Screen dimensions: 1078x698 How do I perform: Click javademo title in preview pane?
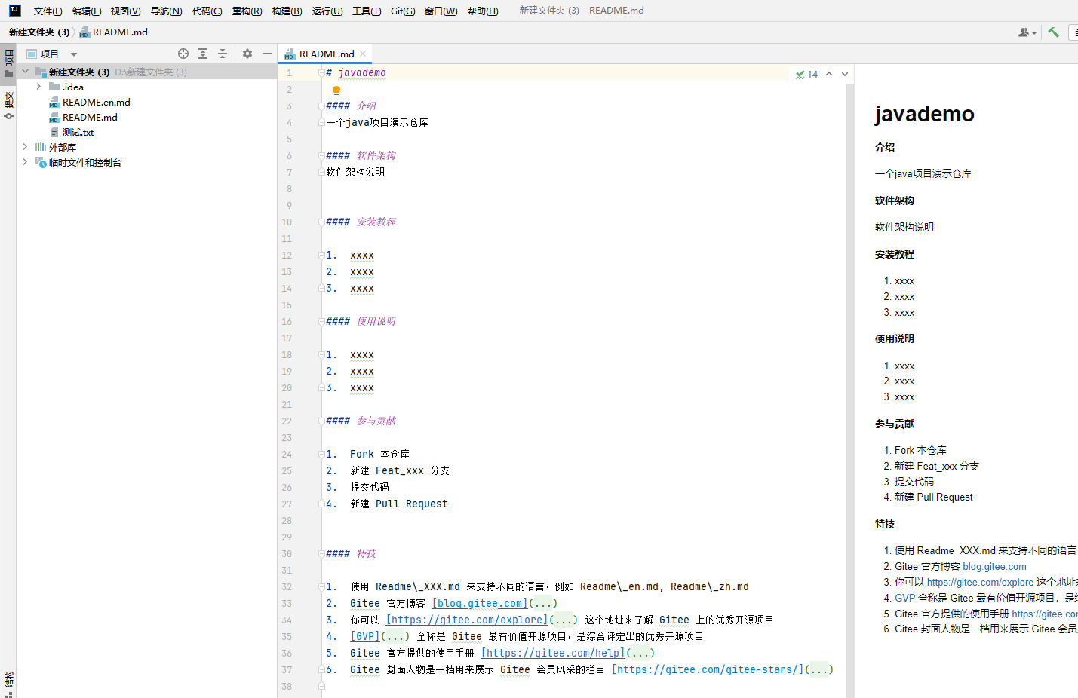point(924,114)
